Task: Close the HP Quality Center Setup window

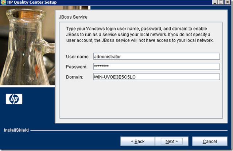Action: coord(228,2)
